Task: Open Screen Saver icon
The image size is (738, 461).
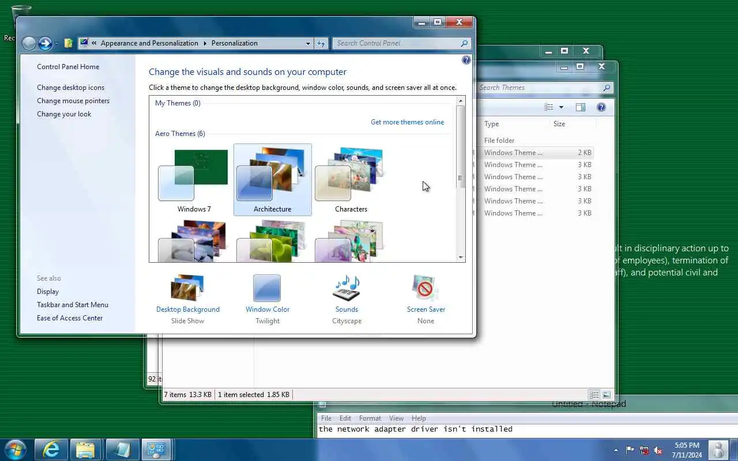Action: 426,288
